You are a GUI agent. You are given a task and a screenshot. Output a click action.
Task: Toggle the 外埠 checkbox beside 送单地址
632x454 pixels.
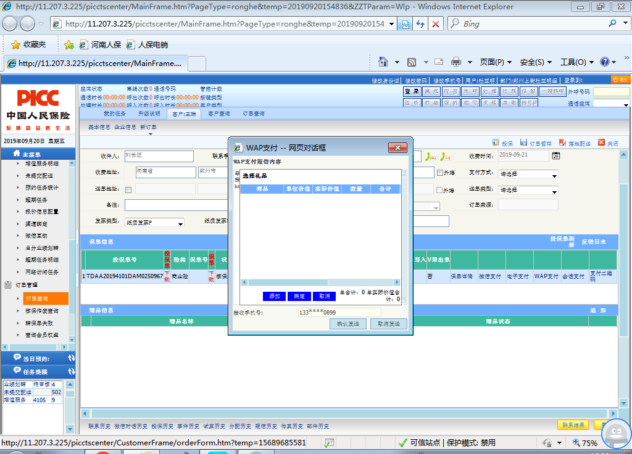pyautogui.click(x=440, y=190)
